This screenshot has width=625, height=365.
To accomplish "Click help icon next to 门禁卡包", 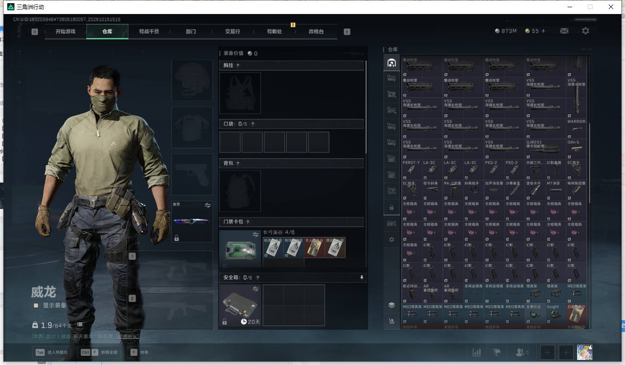I will pos(248,222).
